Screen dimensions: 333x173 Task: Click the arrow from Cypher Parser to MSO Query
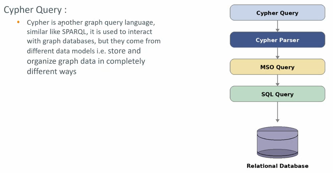coord(277,53)
